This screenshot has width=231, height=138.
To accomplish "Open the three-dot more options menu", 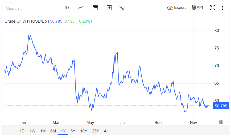I will [x=222, y=8].
